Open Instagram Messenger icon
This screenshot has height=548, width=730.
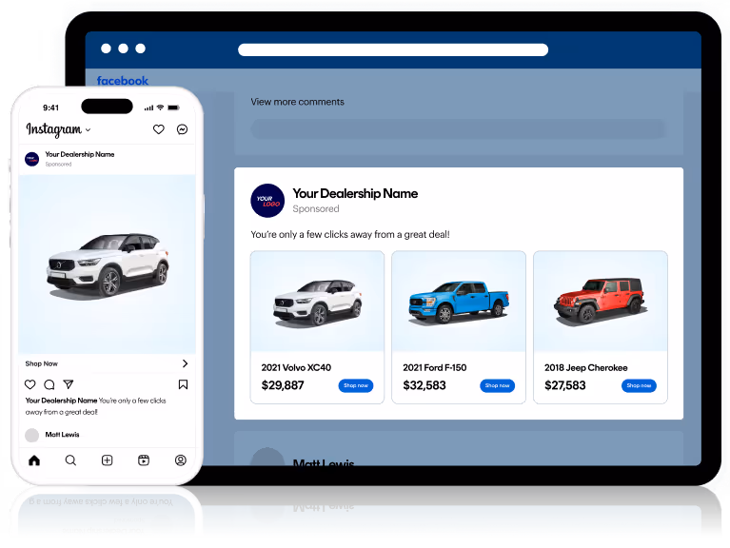pos(182,129)
